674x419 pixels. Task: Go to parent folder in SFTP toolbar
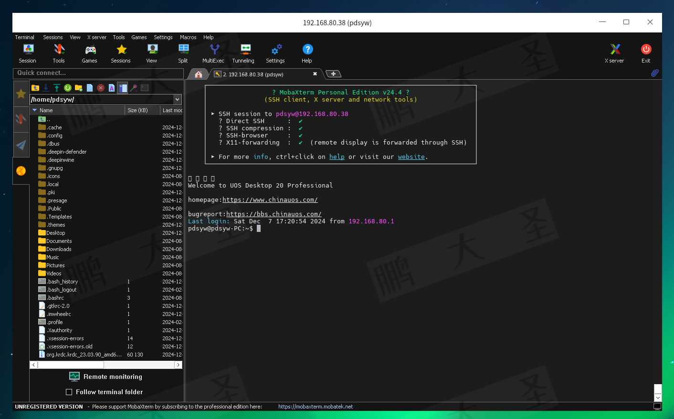tap(35, 88)
